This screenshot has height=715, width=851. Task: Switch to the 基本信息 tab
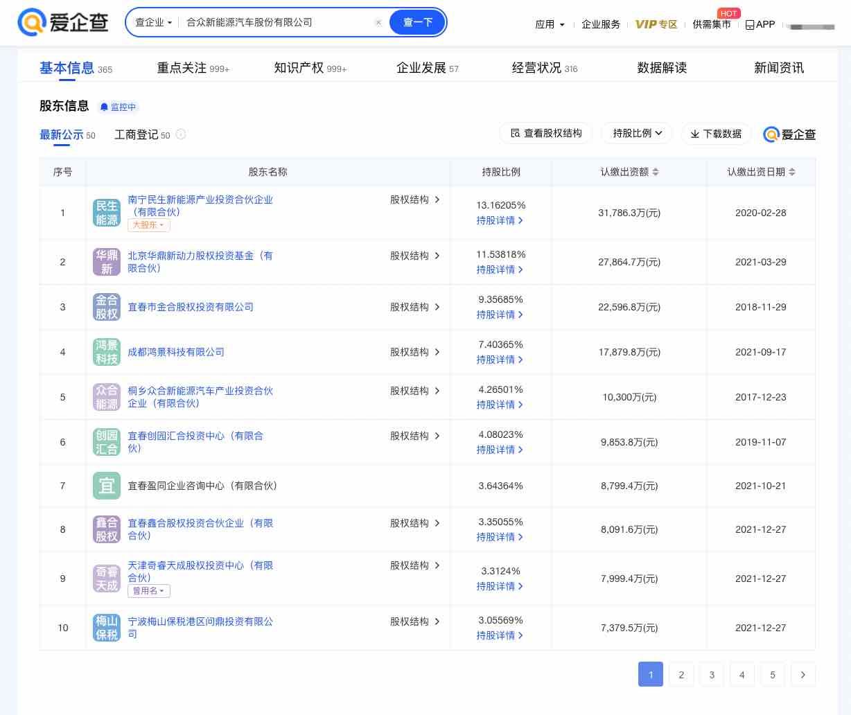[x=76, y=68]
